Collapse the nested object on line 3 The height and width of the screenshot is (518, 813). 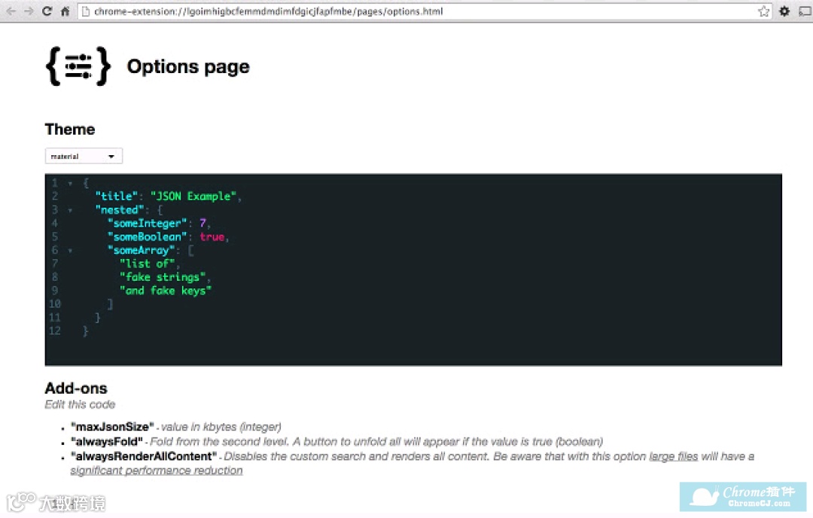click(70, 209)
